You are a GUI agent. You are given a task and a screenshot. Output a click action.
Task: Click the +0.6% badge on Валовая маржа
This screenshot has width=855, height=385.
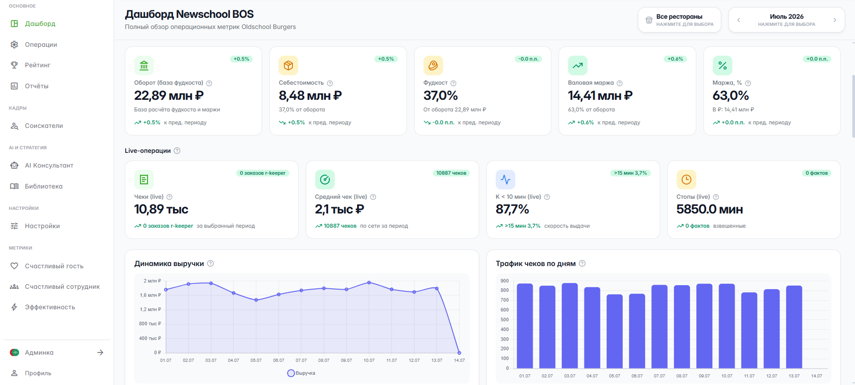[x=675, y=59]
